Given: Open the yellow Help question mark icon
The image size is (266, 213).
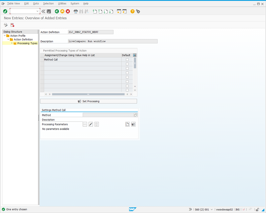Looking at the screenshot, I should 132,11.
